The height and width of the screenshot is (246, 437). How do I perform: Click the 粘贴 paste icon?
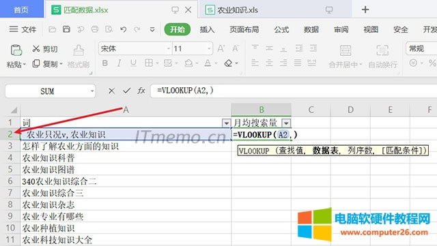[16, 50]
